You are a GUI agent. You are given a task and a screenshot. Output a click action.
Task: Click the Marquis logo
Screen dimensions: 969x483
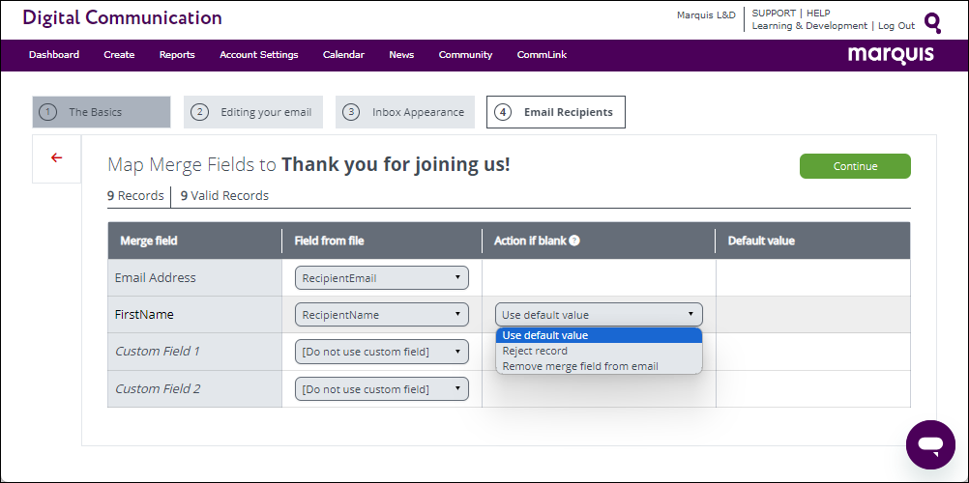coord(891,55)
